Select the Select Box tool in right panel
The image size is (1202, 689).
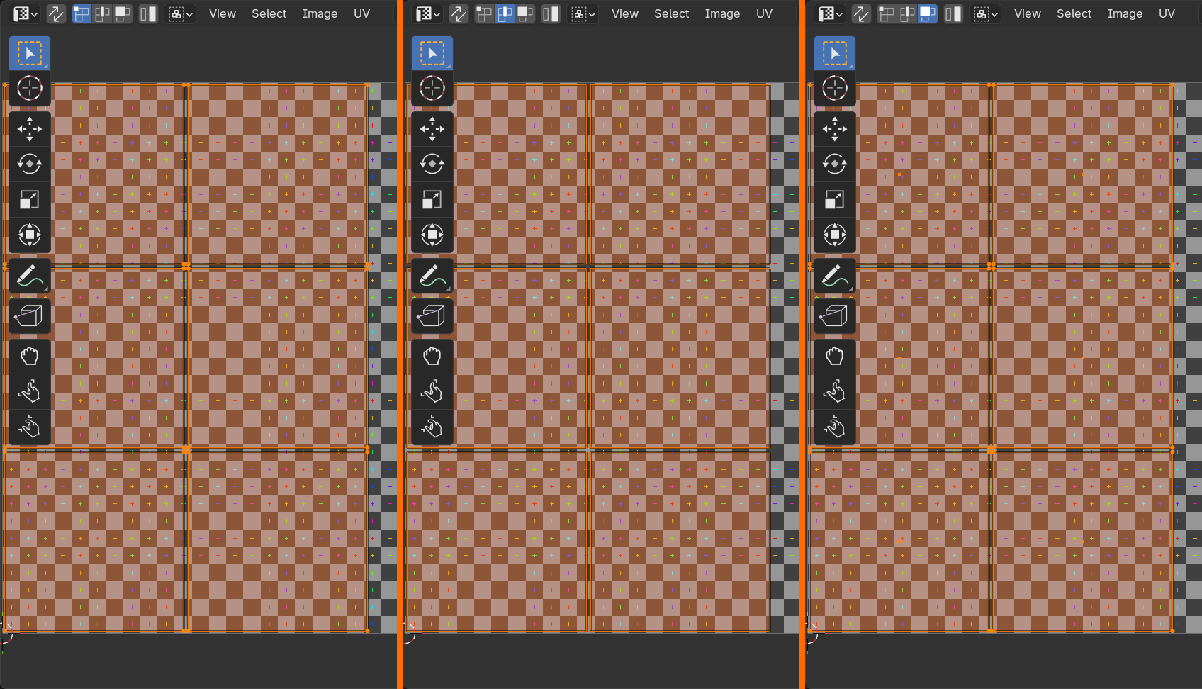835,53
